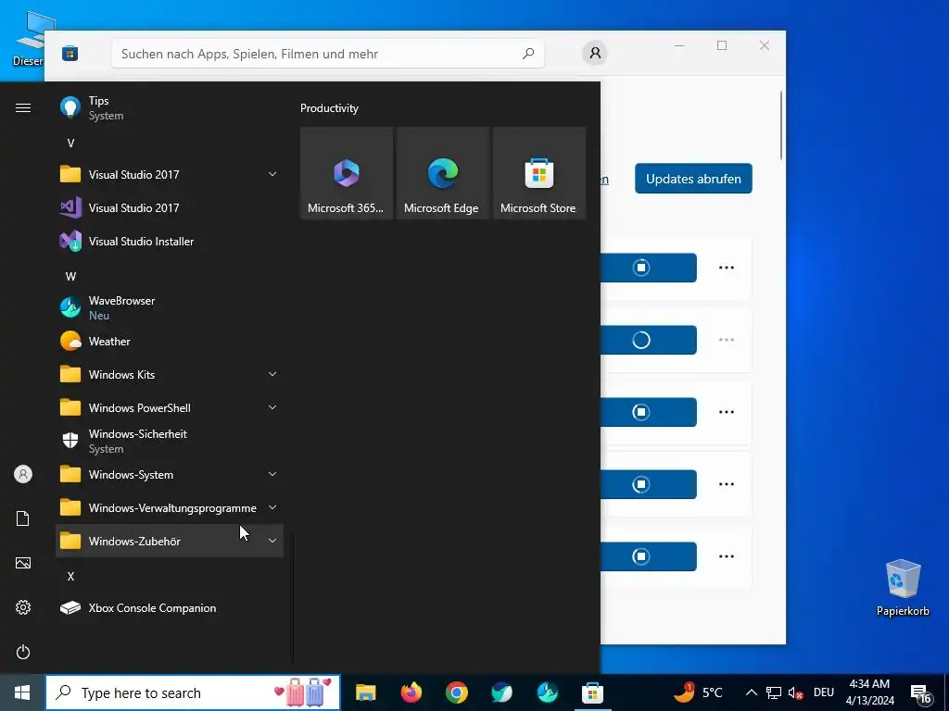Viewport: 949px width, 711px height.
Task: Show hidden tray icons chevron
Action: point(751,692)
